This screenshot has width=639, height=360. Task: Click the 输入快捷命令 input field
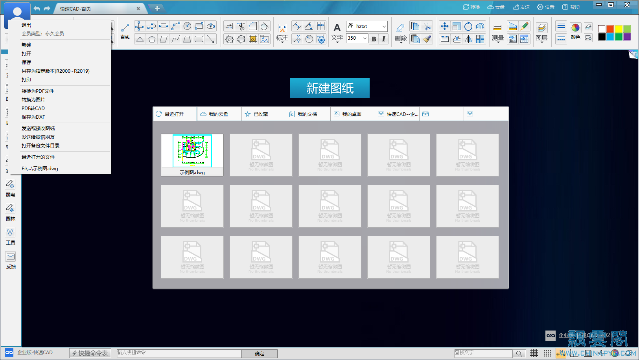(179, 353)
